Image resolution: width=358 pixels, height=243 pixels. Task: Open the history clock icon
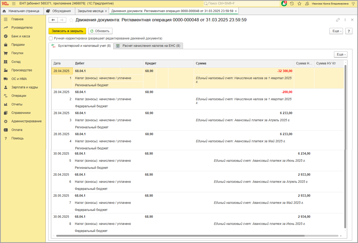coord(292,3)
